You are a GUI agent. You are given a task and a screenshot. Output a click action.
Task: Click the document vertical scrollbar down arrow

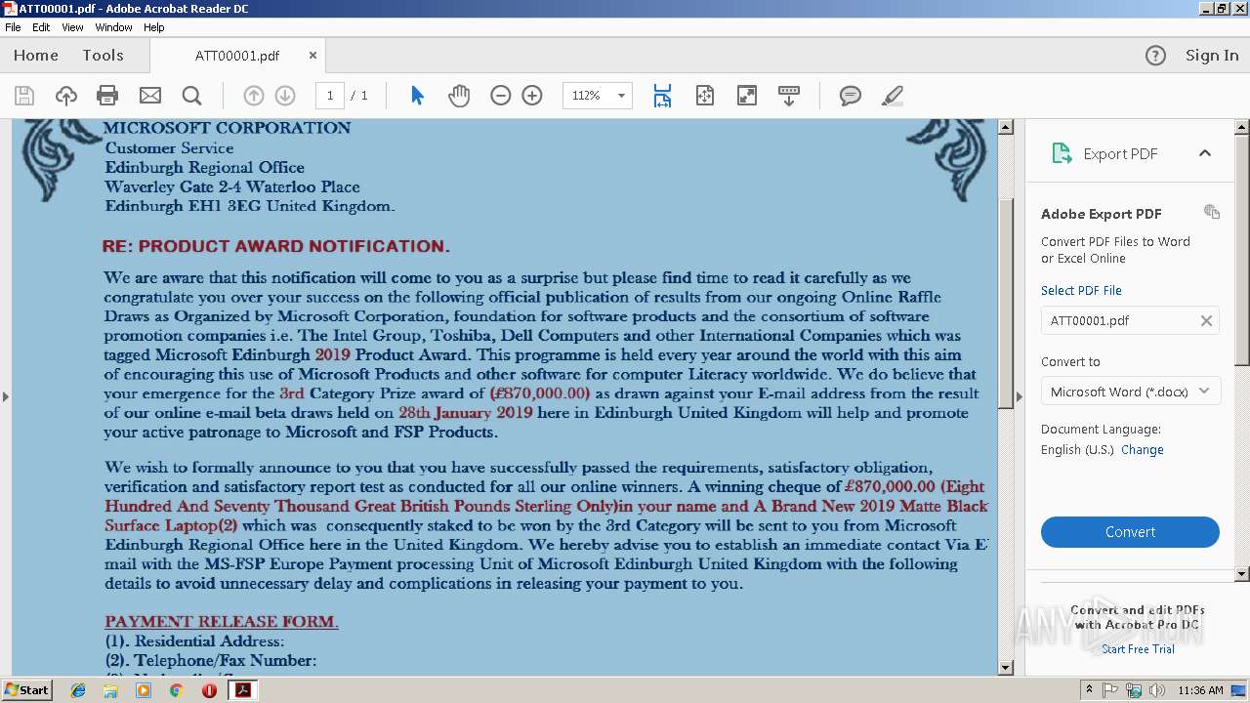click(1006, 668)
